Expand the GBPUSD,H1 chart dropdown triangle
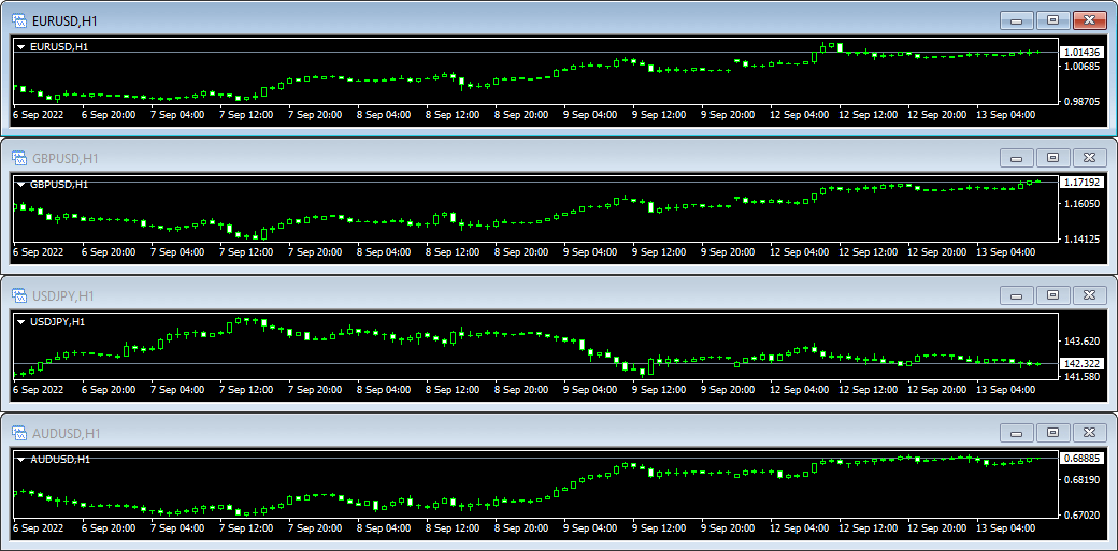 [x=21, y=185]
